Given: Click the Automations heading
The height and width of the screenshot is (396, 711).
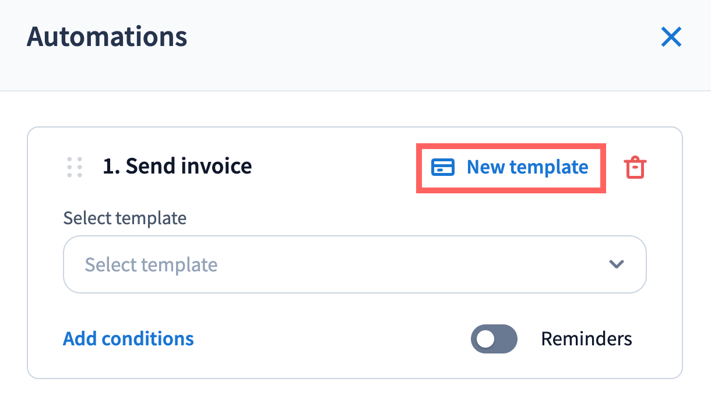Looking at the screenshot, I should coord(107,37).
